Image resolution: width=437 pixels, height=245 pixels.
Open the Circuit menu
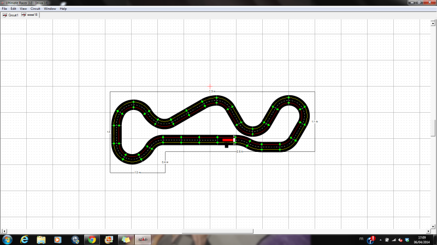(35, 9)
